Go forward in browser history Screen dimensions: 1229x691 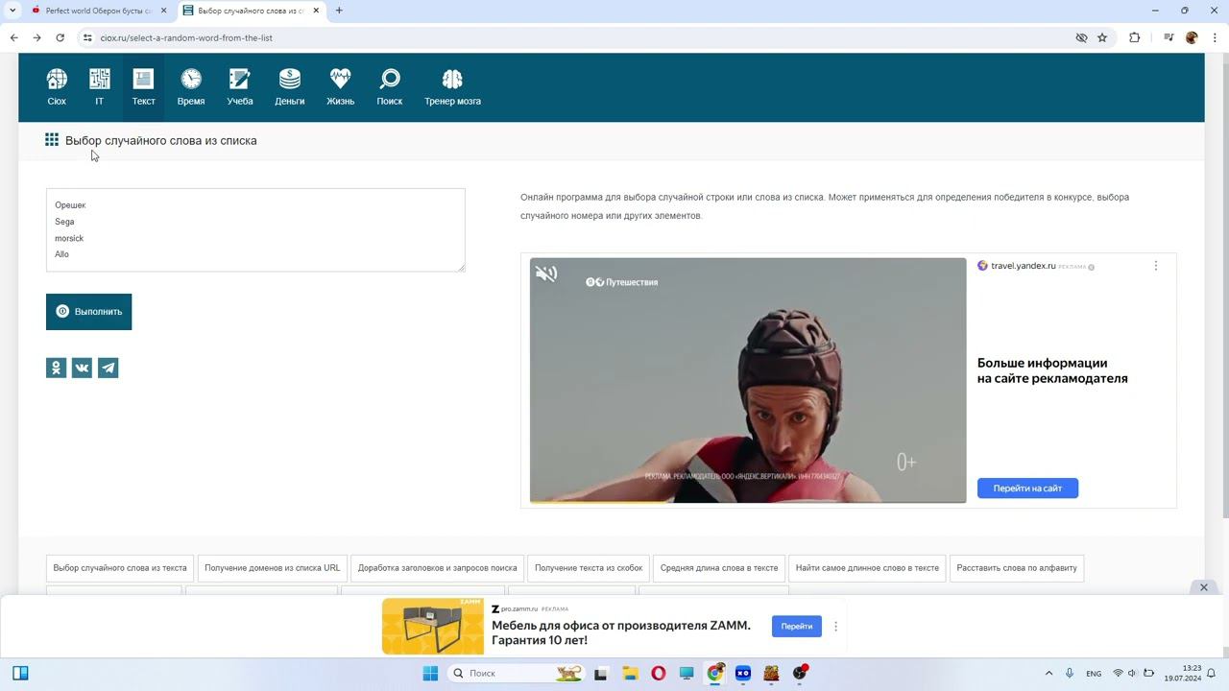click(x=36, y=37)
